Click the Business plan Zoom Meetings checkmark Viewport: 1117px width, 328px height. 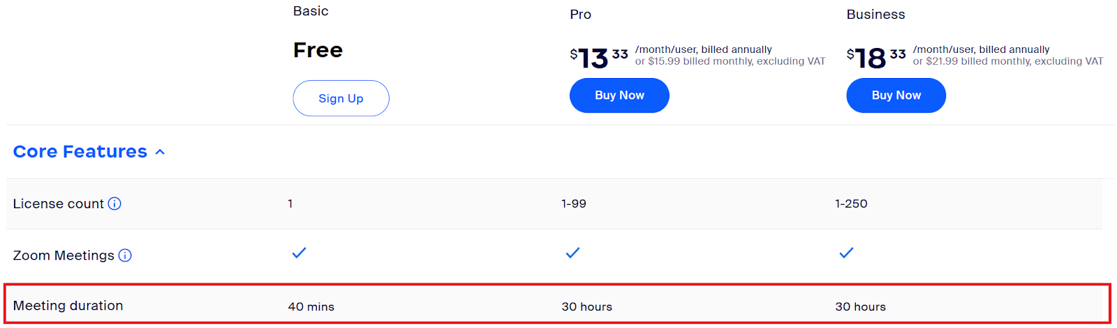(x=846, y=253)
